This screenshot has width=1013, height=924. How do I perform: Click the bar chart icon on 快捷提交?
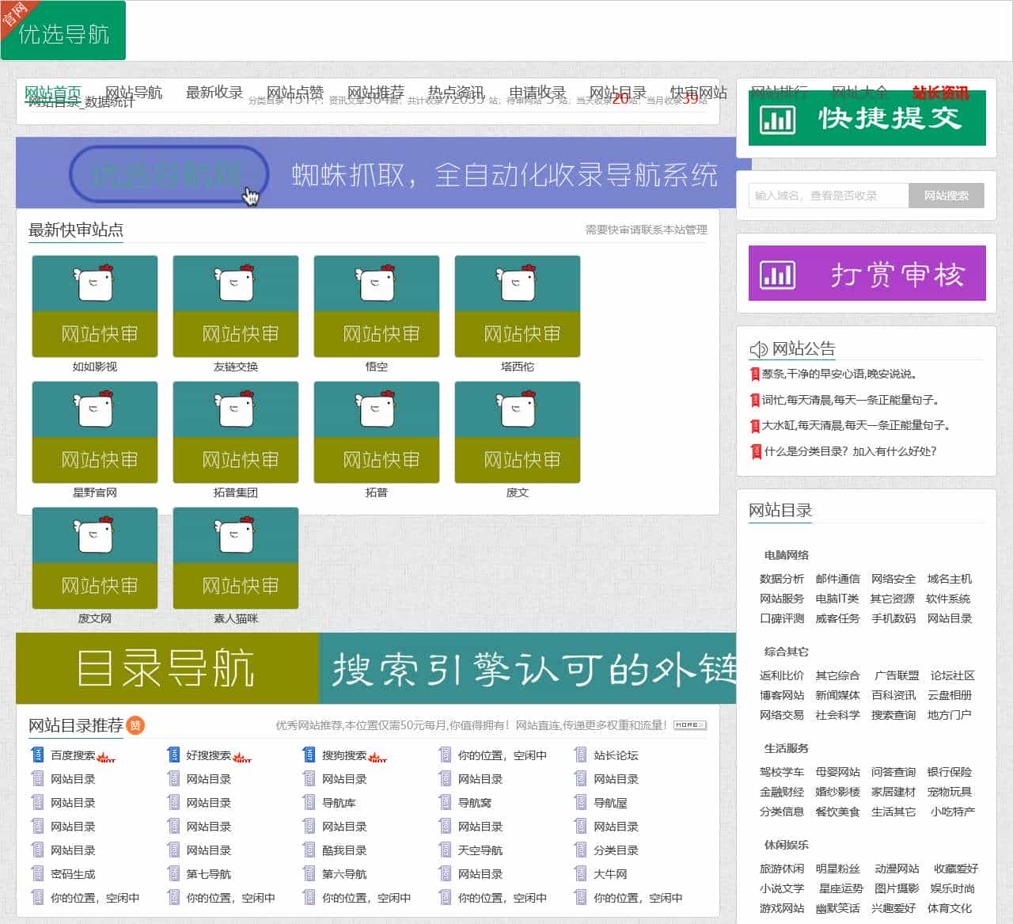tap(777, 120)
